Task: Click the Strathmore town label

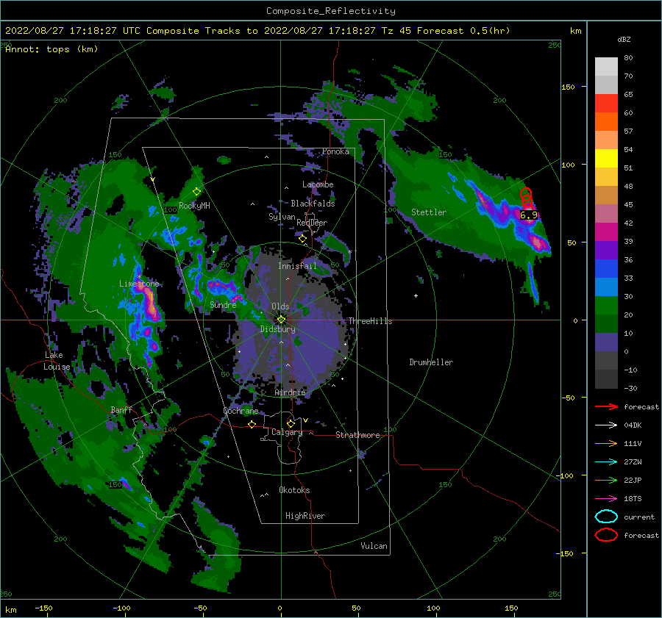Action: pyautogui.click(x=357, y=435)
